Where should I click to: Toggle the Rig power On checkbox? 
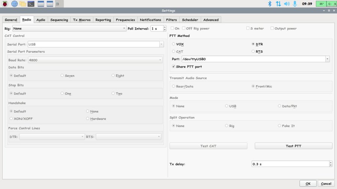pos(175,28)
